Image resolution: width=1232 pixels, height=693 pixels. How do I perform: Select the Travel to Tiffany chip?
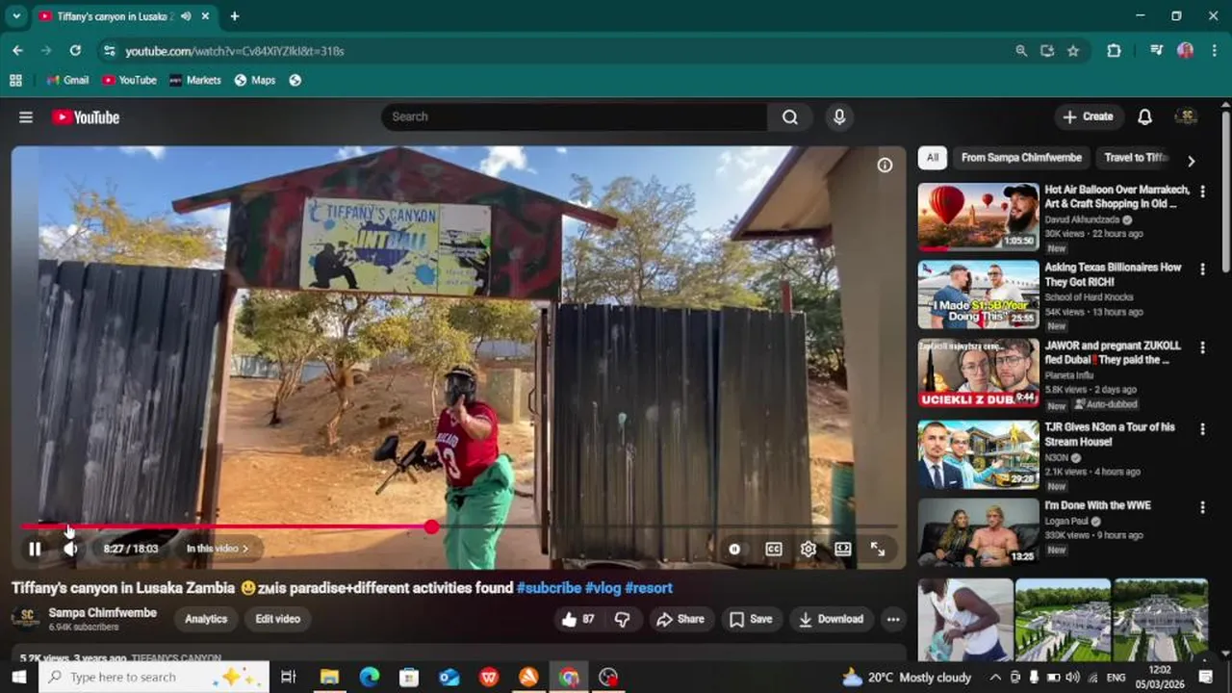1136,158
